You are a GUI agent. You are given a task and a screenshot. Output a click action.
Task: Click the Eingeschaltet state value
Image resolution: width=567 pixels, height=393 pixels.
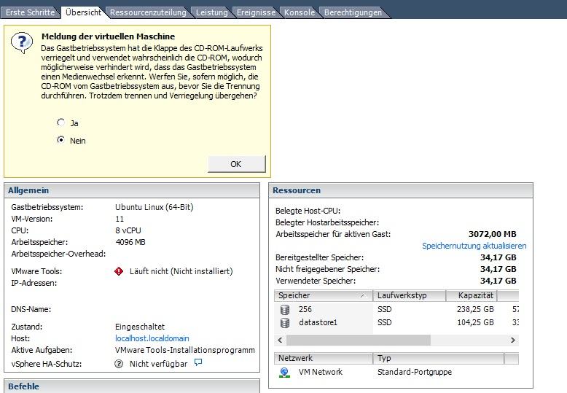pos(140,327)
